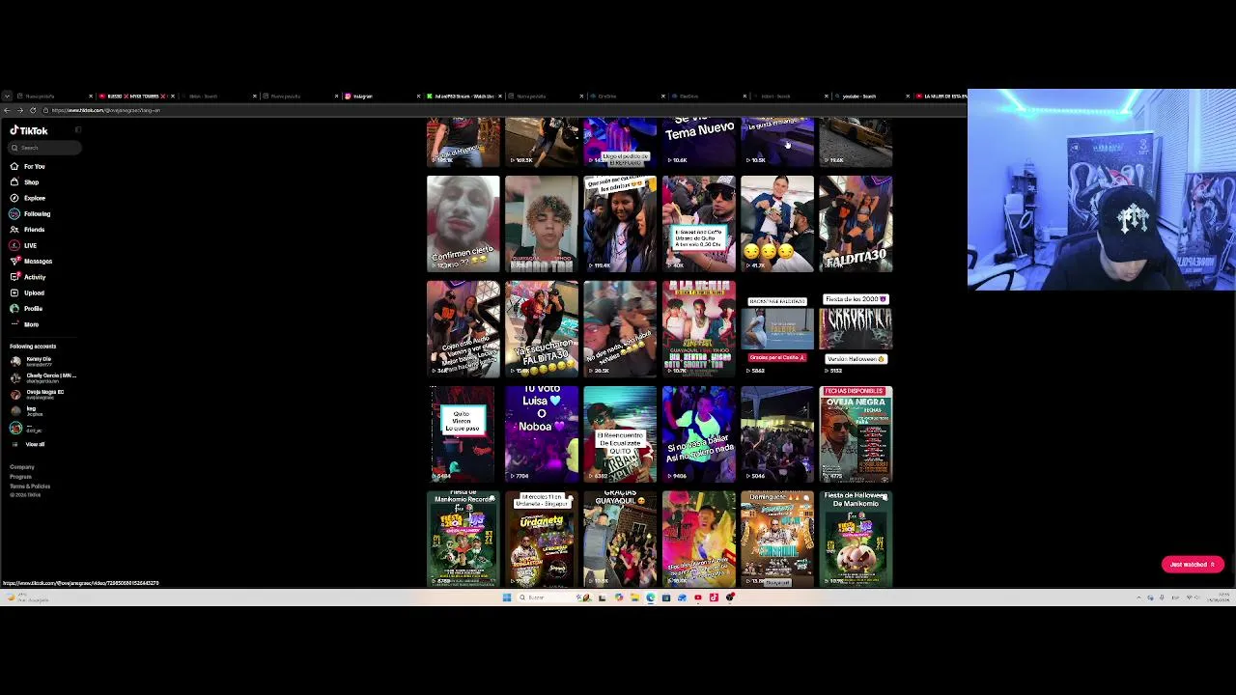Open the Fiesta de Halloween pumpkin video
Image resolution: width=1236 pixels, height=695 pixels.
pos(856,540)
